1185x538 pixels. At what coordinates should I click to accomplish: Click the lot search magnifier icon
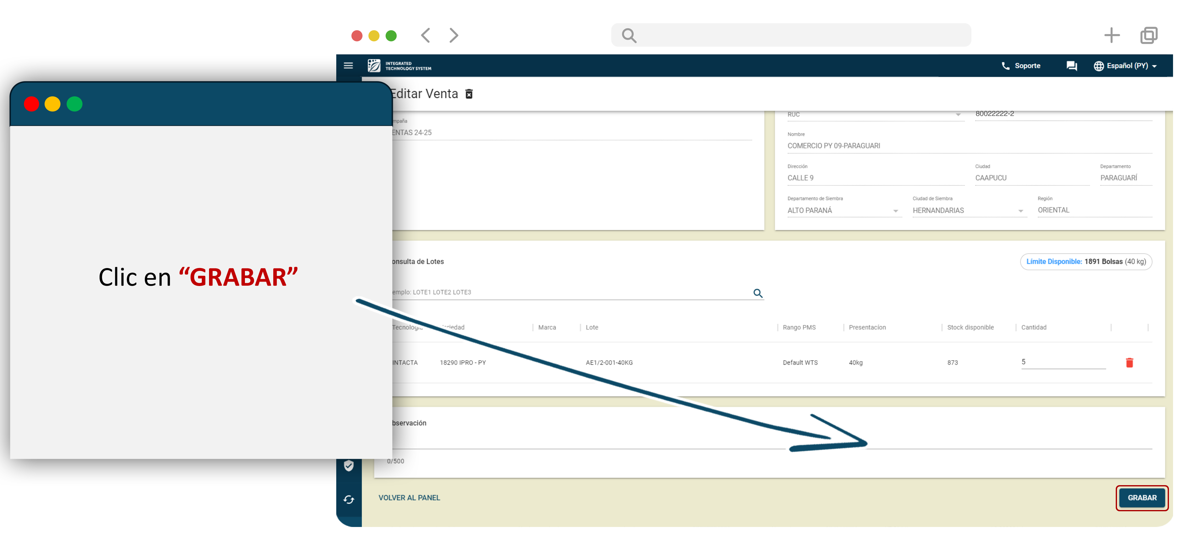coord(758,293)
